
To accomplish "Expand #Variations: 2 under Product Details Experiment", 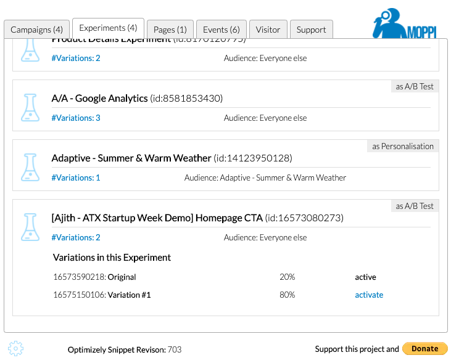I will click(x=76, y=58).
